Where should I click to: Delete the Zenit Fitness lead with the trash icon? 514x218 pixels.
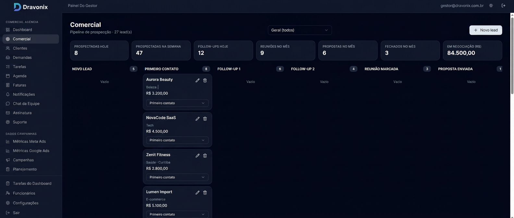[205, 156]
